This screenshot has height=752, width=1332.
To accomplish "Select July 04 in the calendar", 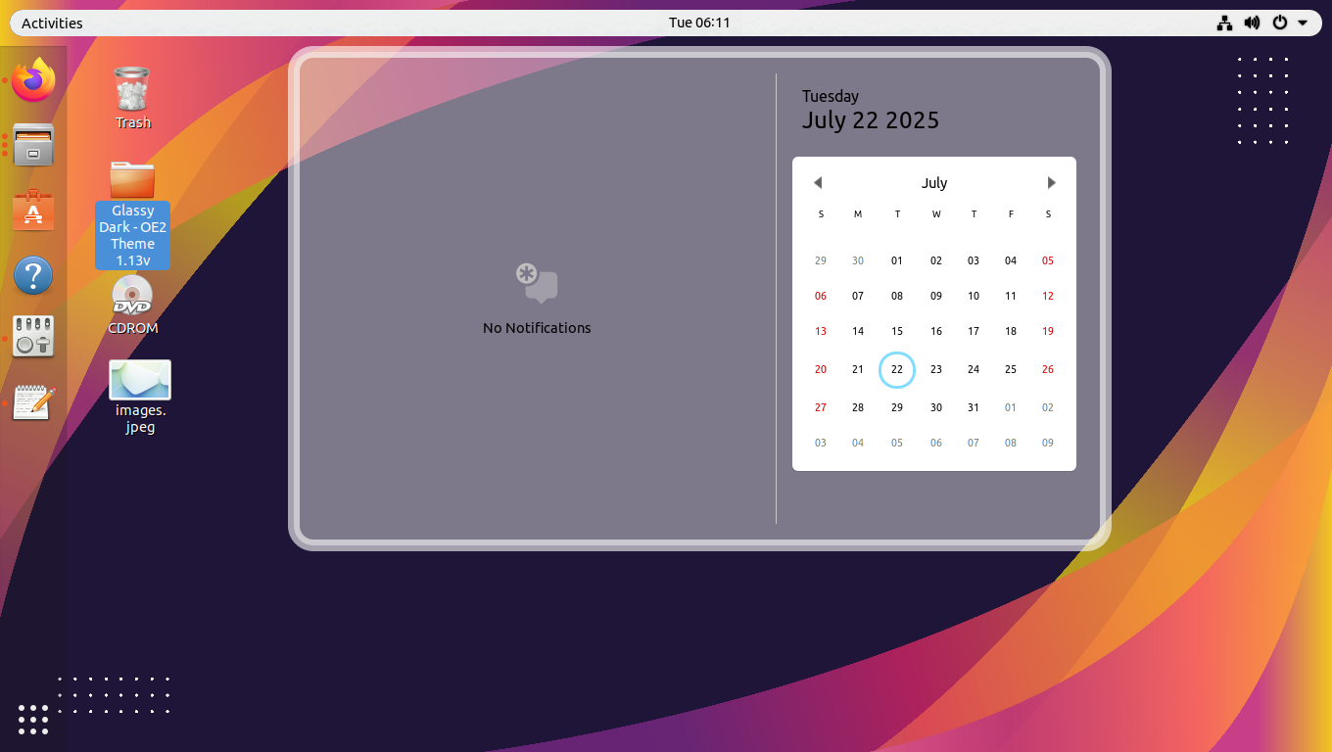I will (x=1011, y=261).
